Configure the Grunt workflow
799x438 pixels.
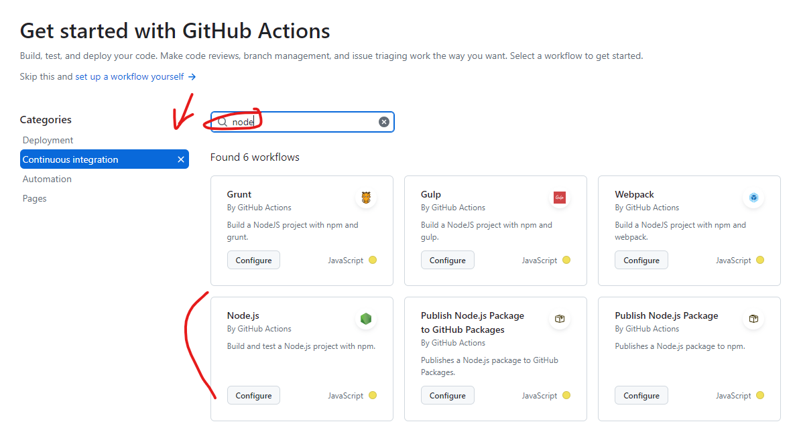pyautogui.click(x=253, y=261)
